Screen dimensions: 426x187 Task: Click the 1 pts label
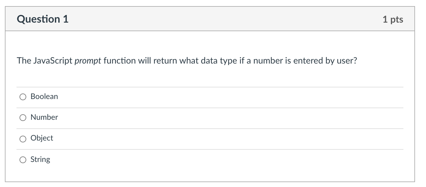(394, 19)
